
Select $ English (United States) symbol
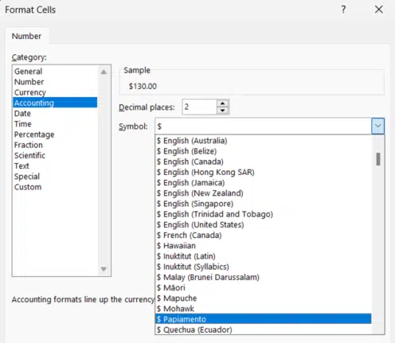(x=200, y=224)
